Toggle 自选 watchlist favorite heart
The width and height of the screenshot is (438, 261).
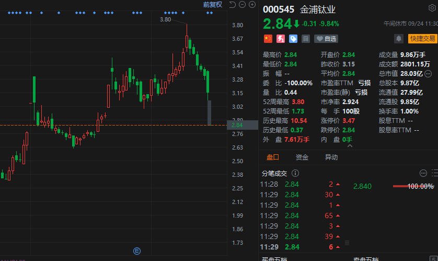[326, 39]
